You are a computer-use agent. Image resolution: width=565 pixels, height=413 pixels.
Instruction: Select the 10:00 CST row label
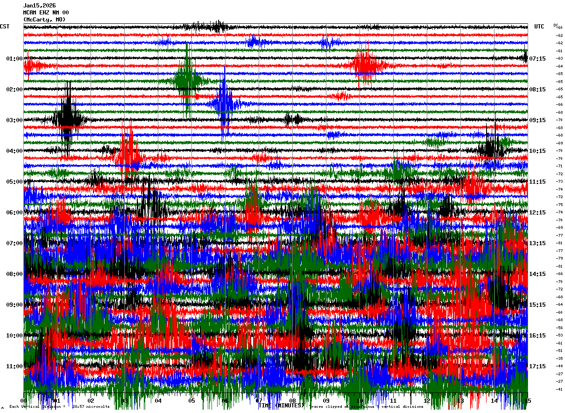coord(14,336)
